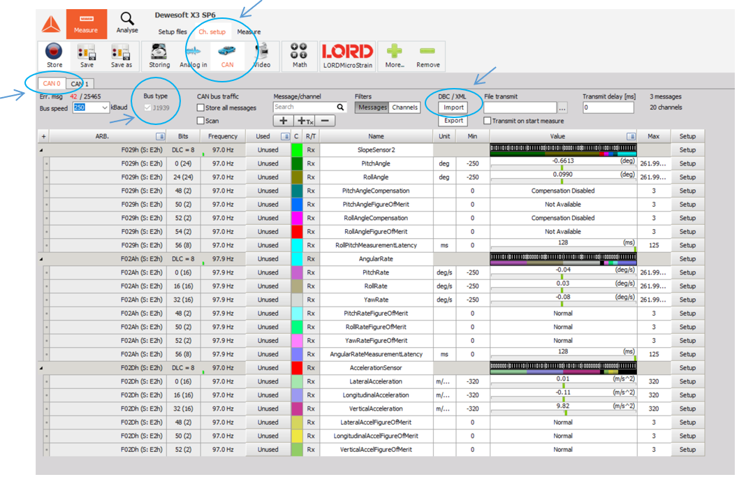
Task: Click the ARB. column options icon
Action: click(x=160, y=136)
